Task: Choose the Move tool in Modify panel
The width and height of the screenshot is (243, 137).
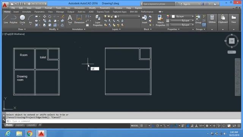Action: point(44,16)
